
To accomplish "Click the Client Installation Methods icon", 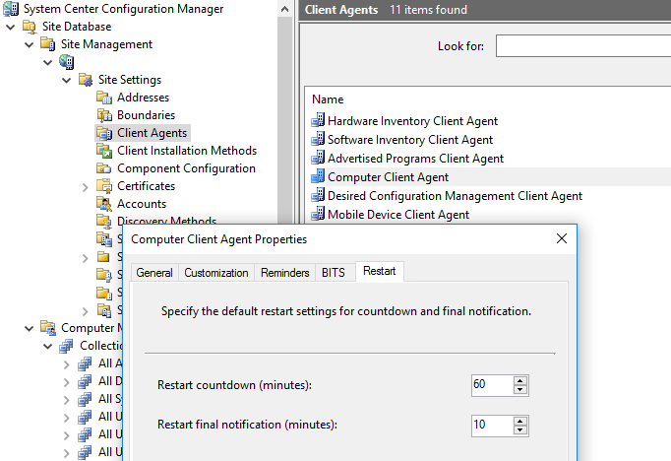I will [x=104, y=151].
